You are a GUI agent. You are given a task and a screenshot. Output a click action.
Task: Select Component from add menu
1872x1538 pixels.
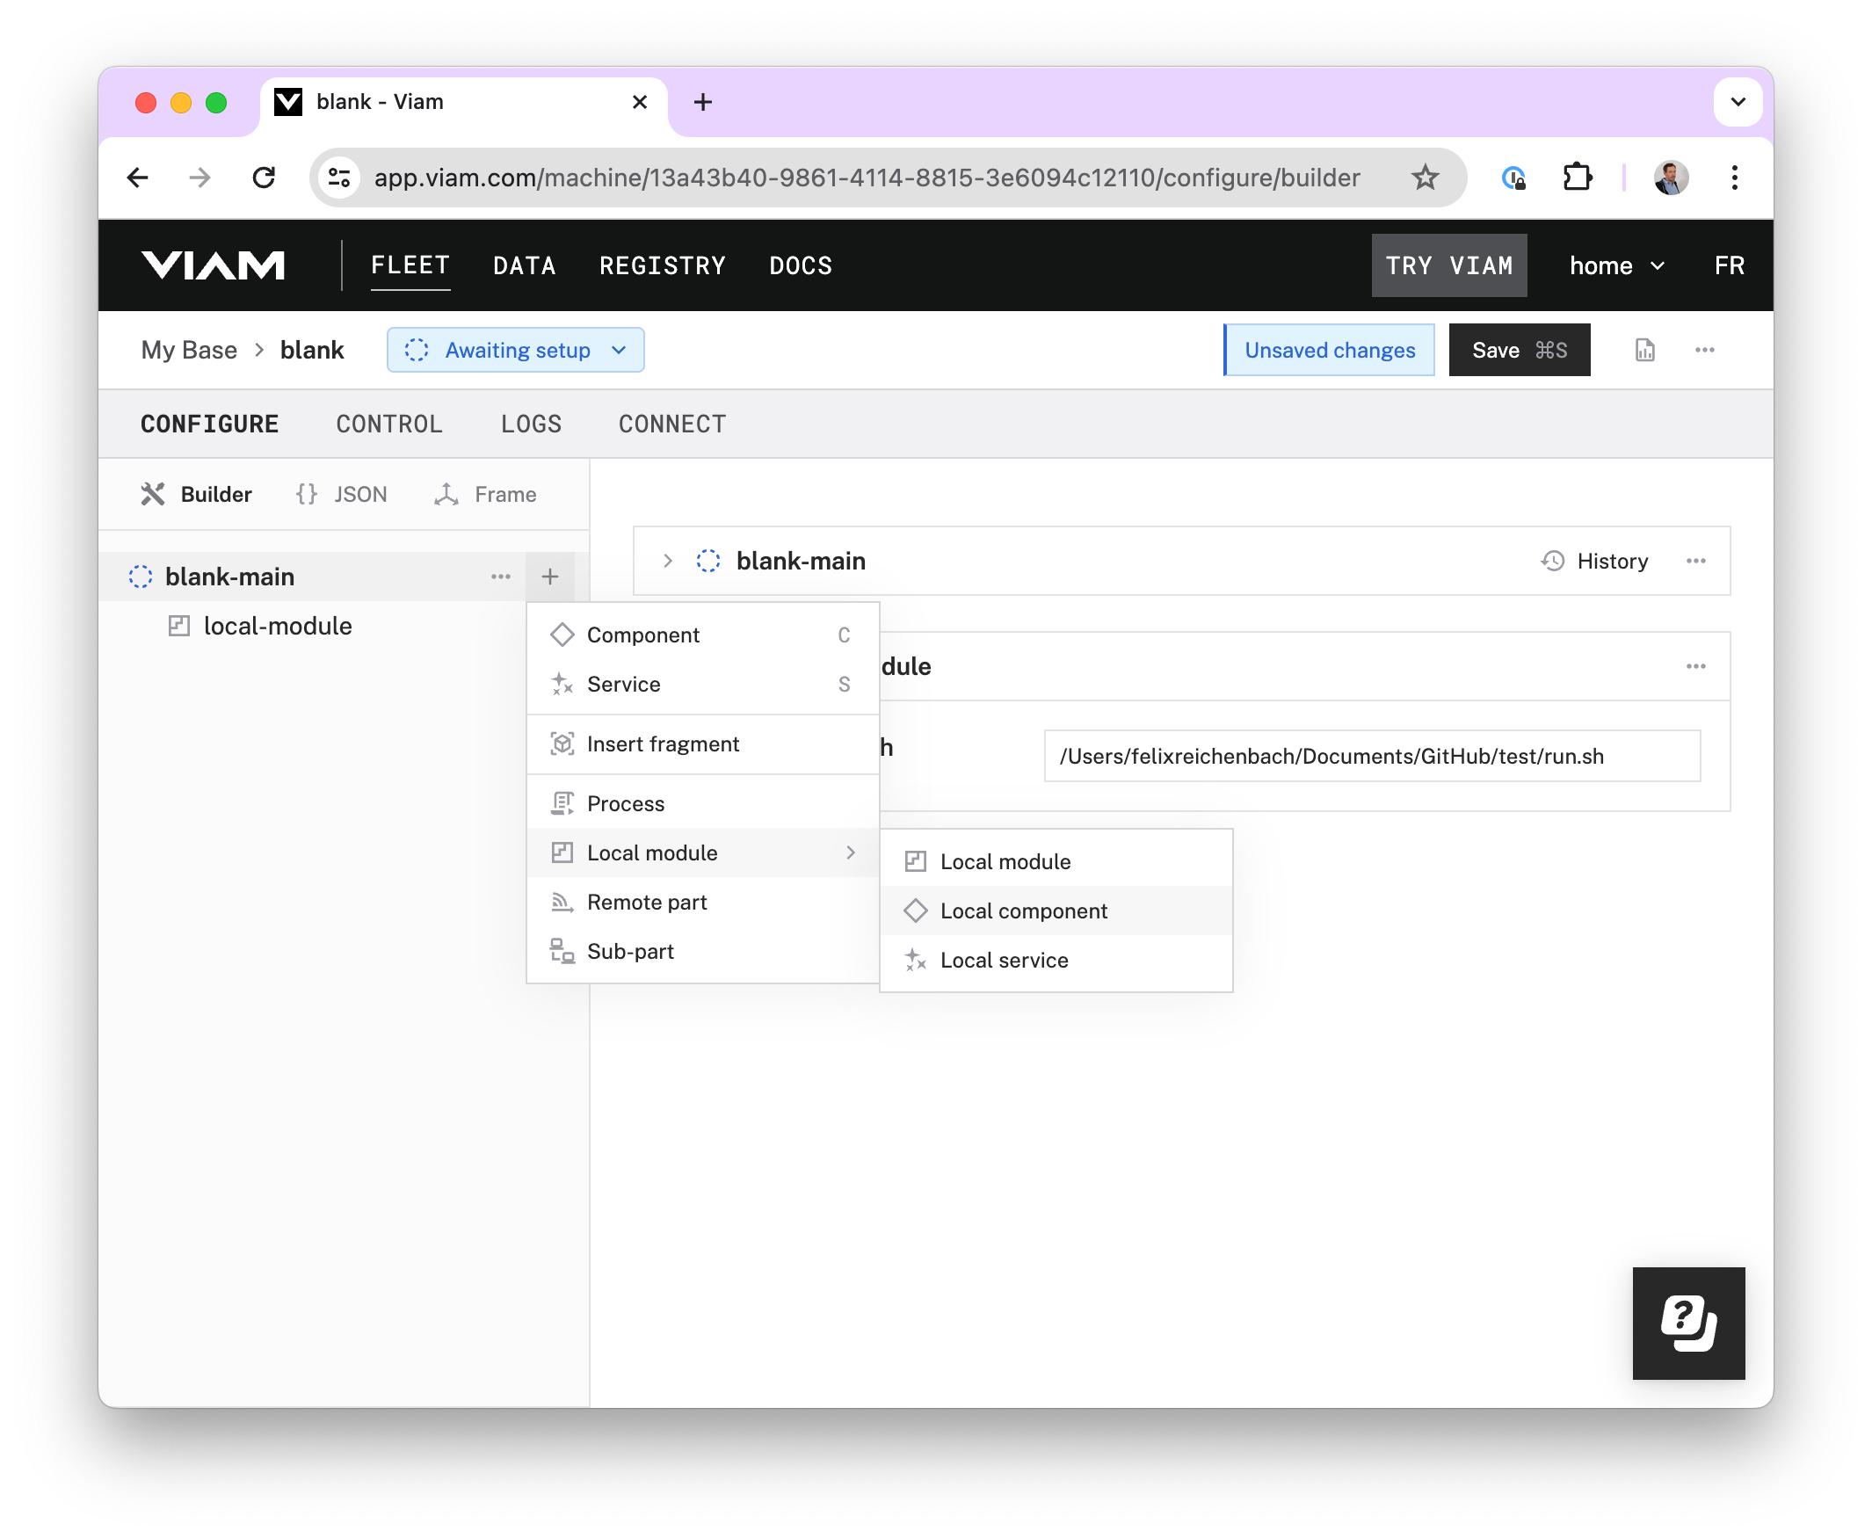click(702, 635)
